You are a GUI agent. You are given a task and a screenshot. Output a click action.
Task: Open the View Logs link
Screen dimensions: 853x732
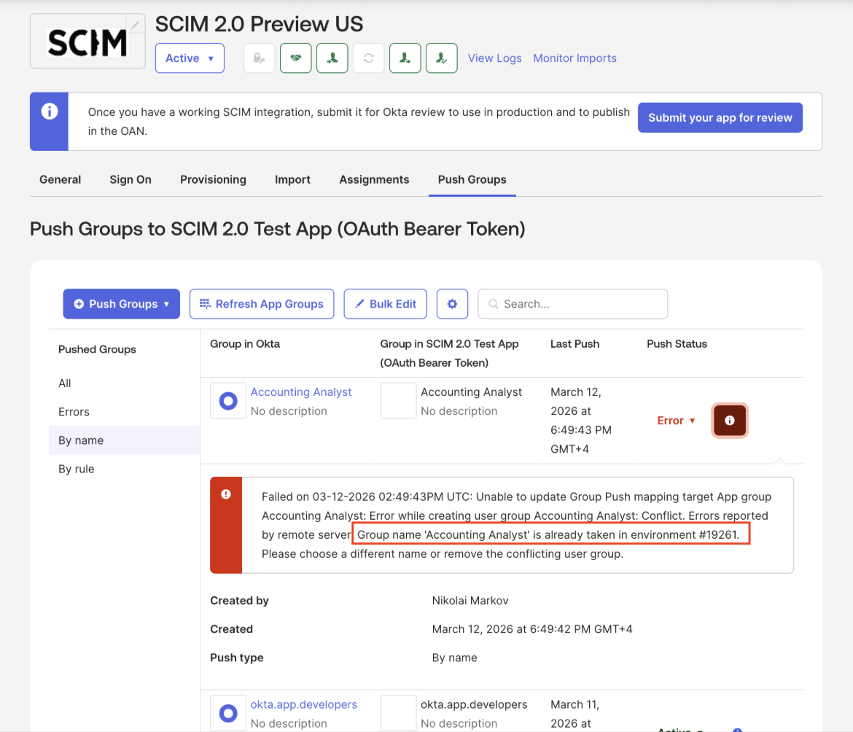tap(494, 58)
